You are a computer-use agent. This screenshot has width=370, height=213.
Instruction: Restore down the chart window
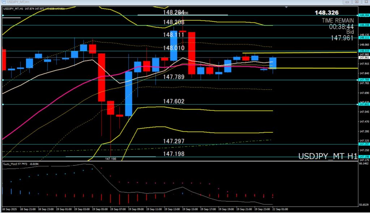[357, 2]
